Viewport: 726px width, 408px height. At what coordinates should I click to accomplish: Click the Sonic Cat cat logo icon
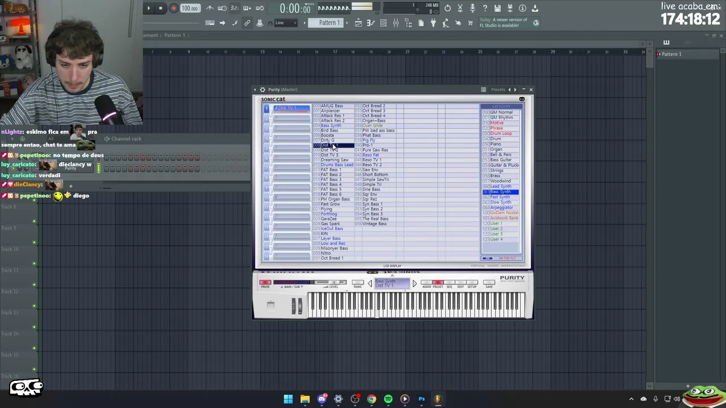[x=522, y=99]
